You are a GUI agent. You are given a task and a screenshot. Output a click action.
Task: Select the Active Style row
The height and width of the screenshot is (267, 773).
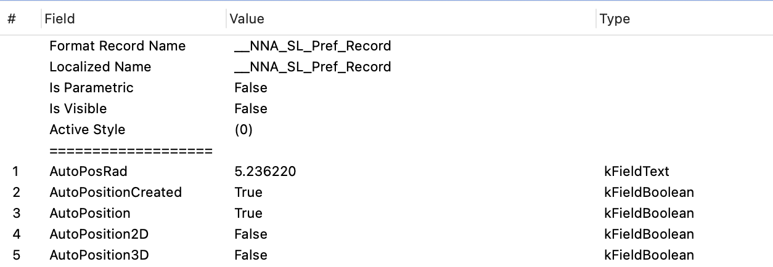(x=87, y=130)
